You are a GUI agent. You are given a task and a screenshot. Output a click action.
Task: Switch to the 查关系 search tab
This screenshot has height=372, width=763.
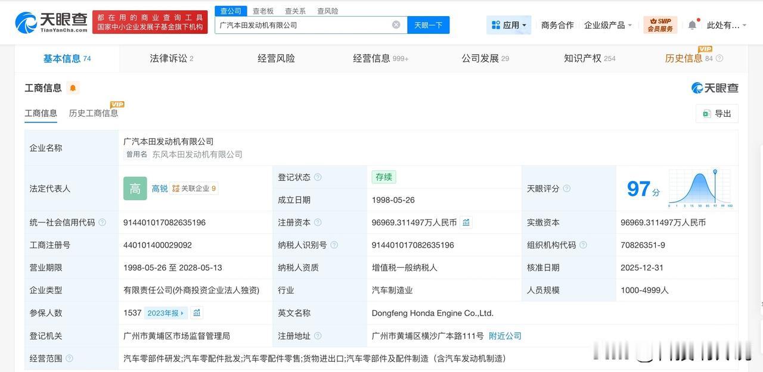(x=295, y=11)
